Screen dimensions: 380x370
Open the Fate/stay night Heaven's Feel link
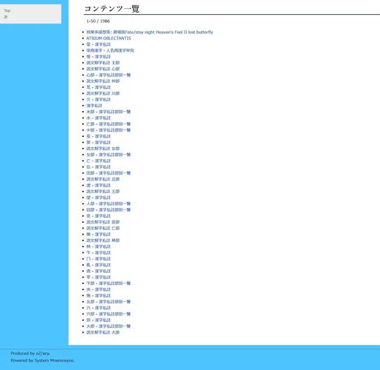(x=150, y=32)
